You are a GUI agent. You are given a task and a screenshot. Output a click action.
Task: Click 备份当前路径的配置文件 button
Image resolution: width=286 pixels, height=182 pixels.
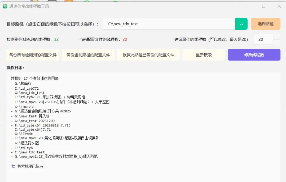88,54
